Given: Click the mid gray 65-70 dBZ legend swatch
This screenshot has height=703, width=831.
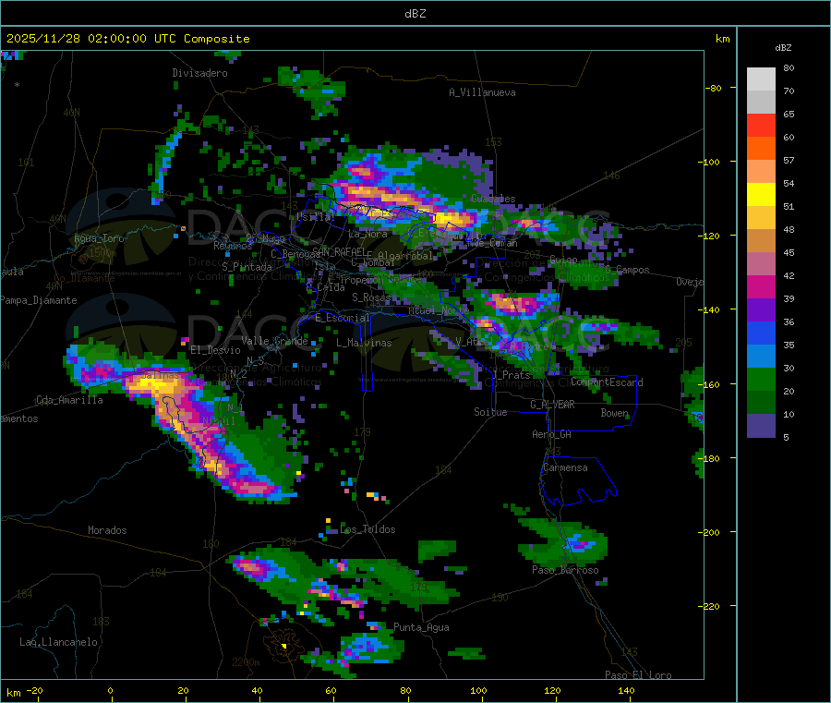Looking at the screenshot, I should click(x=761, y=102).
